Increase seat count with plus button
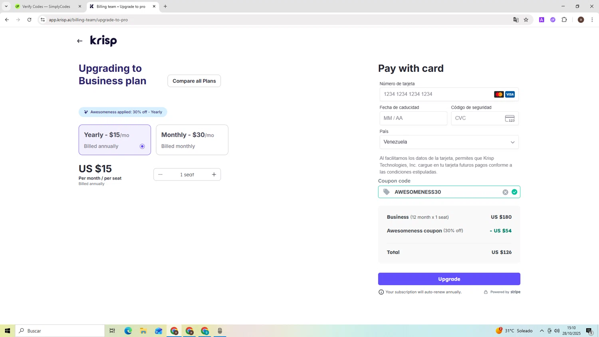Image resolution: width=599 pixels, height=337 pixels. pos(214,174)
